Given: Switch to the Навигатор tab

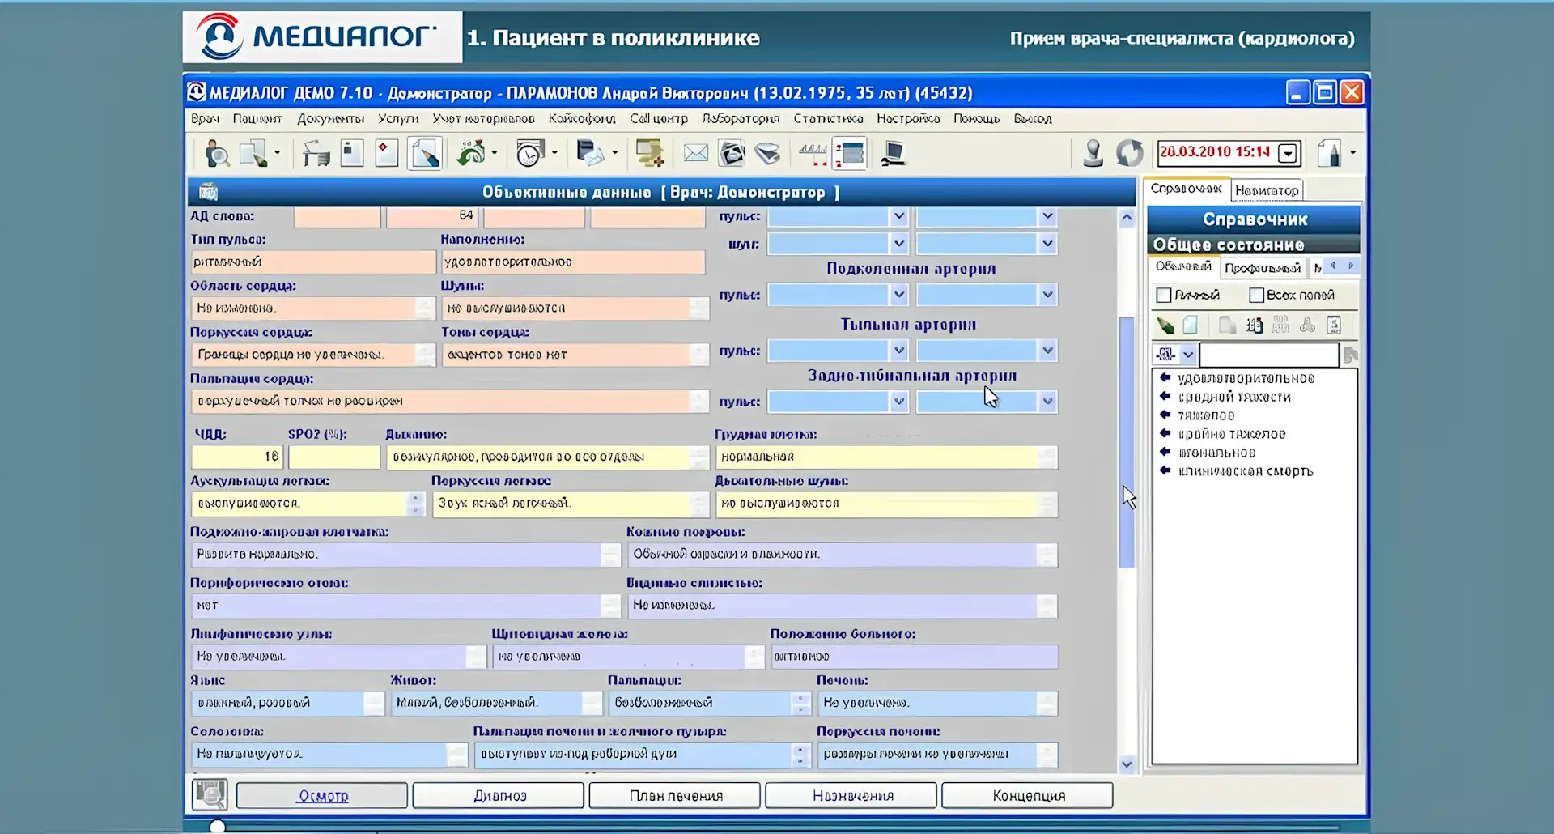Looking at the screenshot, I should pos(1267,190).
